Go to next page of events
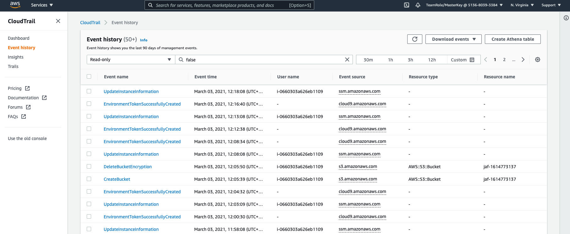The height and width of the screenshot is (234, 570). (x=523, y=60)
